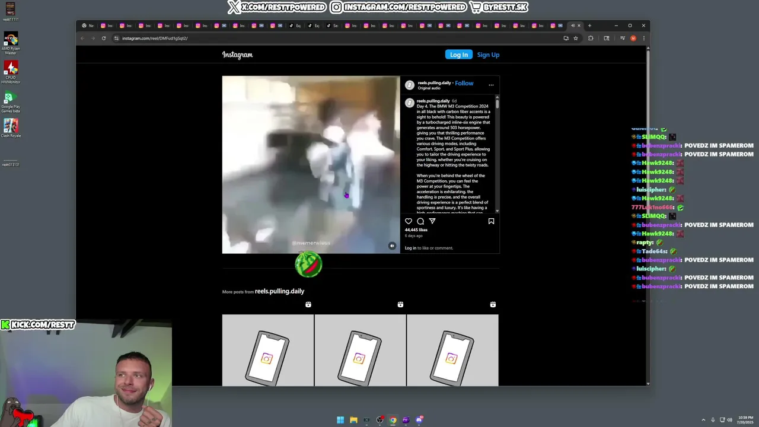Viewport: 759px width, 427px height.
Task: Go forward with the browser forward arrow
Action: pyautogui.click(x=93, y=38)
